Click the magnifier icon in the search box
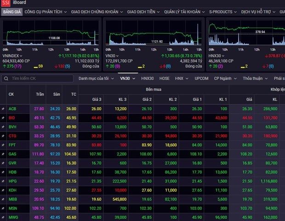Screen dimensions: 285x221 click(x=7, y=79)
